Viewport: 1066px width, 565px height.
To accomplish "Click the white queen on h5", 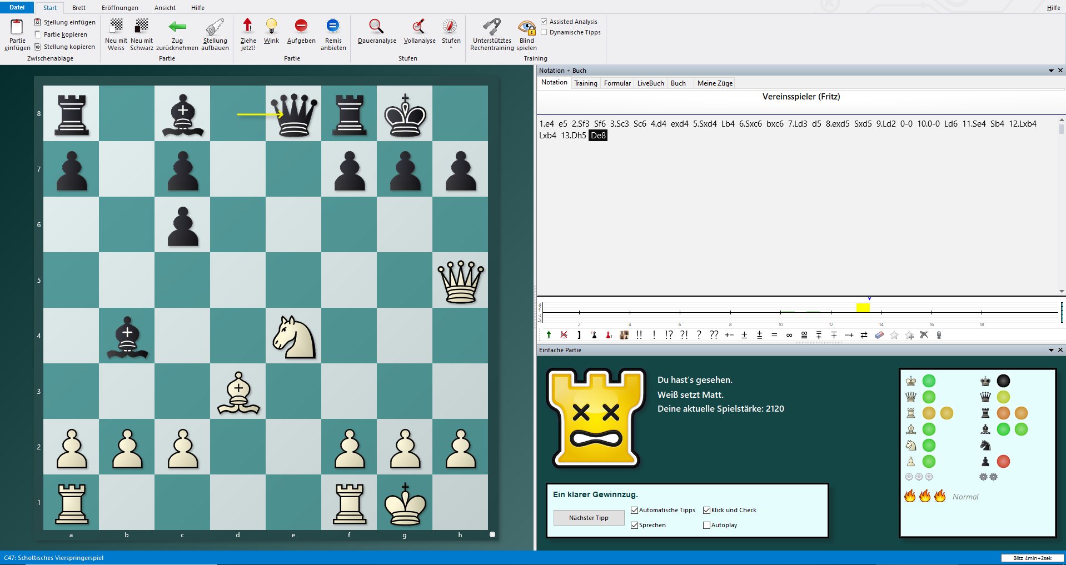I will (x=460, y=281).
